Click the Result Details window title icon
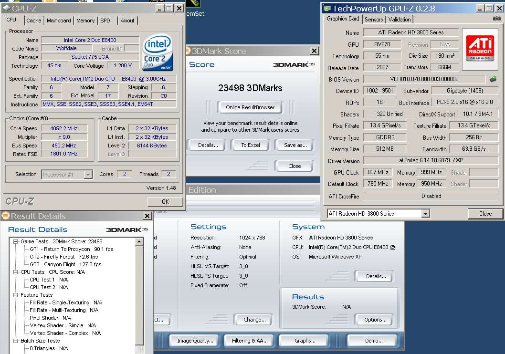 coord(5,216)
